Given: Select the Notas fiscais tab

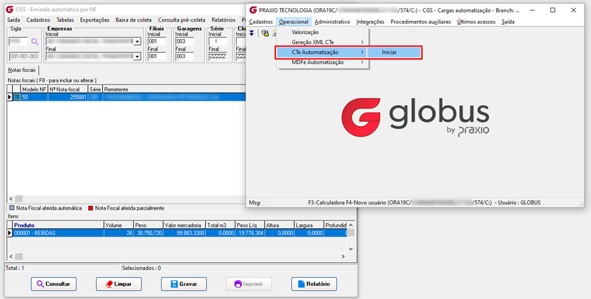Looking at the screenshot, I should 22,70.
